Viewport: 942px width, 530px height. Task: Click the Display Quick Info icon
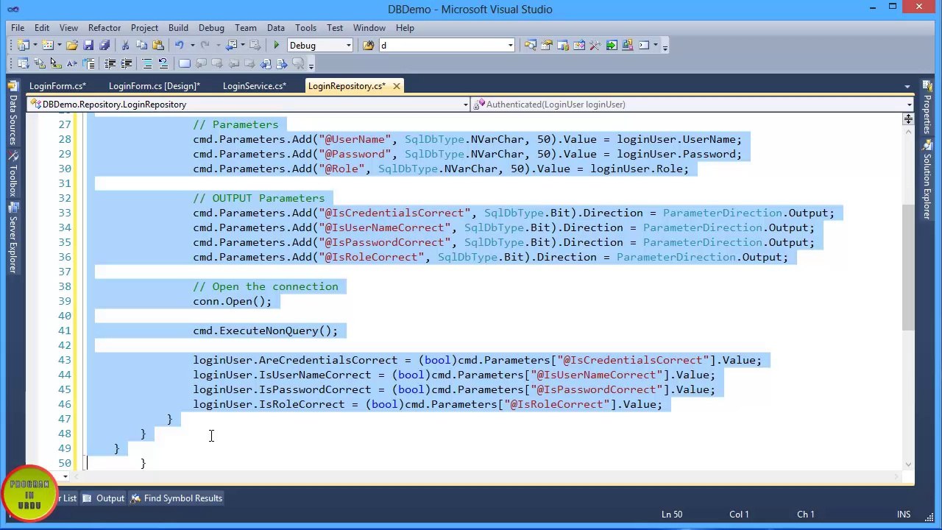55,63
